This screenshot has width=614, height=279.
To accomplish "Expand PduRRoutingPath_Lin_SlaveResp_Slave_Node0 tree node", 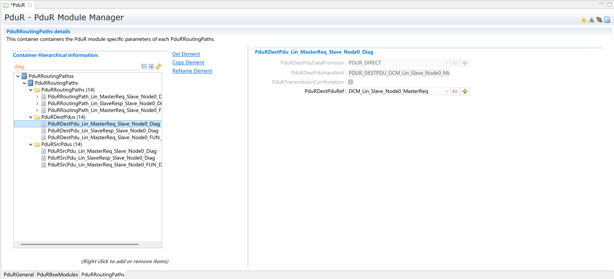I will click(x=37, y=104).
